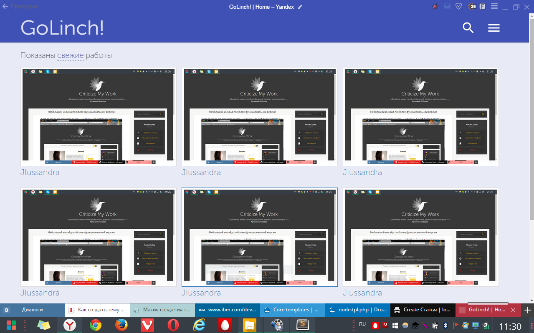The image size is (534, 333).
Task: Open the top-middle work thumbnail
Action: (x=260, y=117)
